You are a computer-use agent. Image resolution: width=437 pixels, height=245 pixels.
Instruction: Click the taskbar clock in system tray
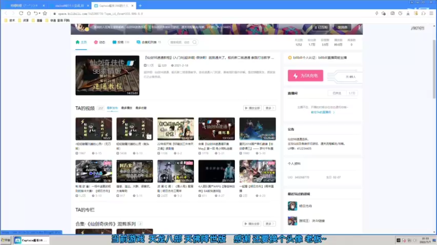tap(426, 240)
